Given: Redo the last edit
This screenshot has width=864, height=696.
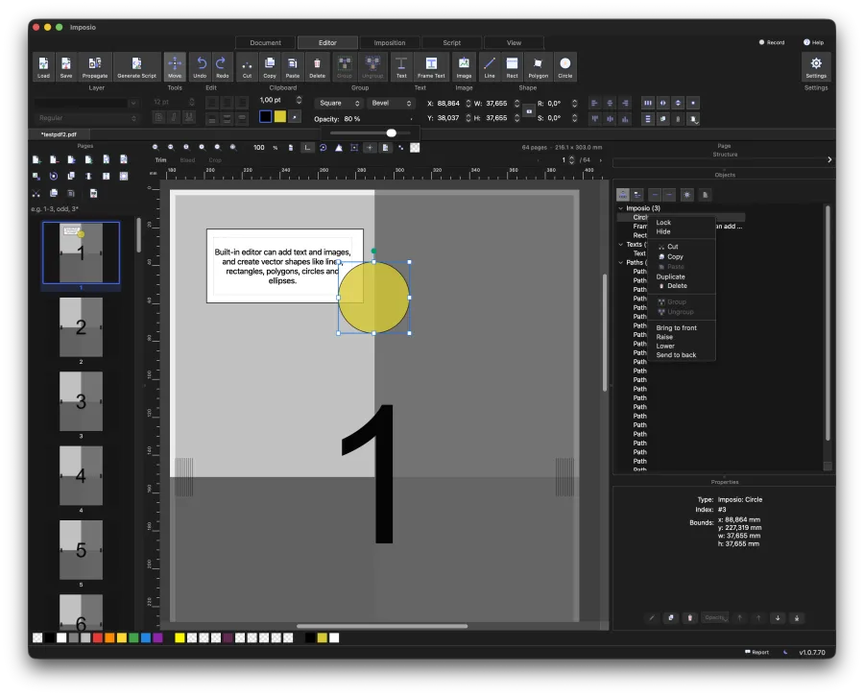Looking at the screenshot, I should [x=222, y=67].
